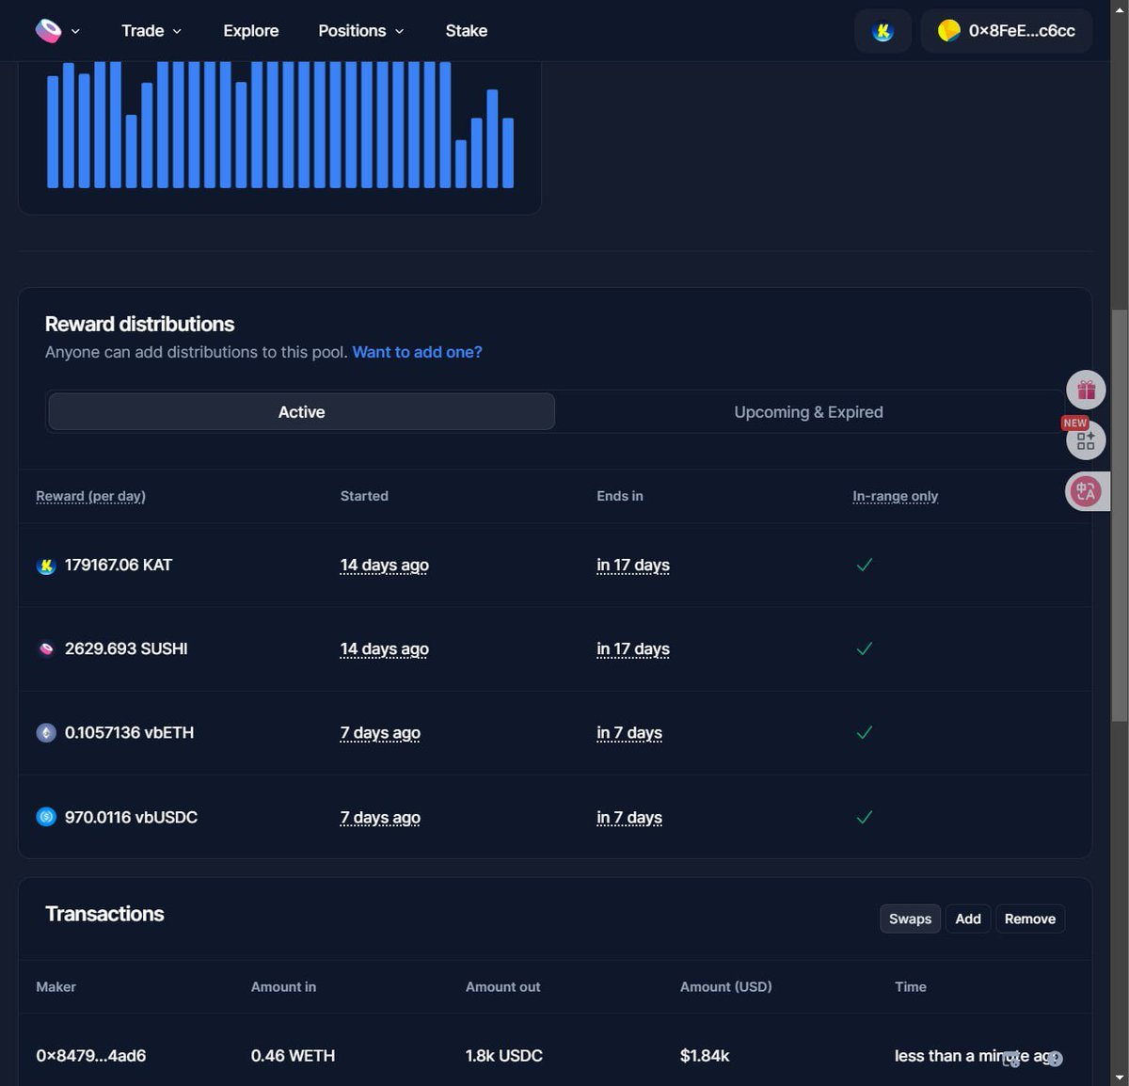Expand the Trade dropdown menu

click(x=151, y=31)
